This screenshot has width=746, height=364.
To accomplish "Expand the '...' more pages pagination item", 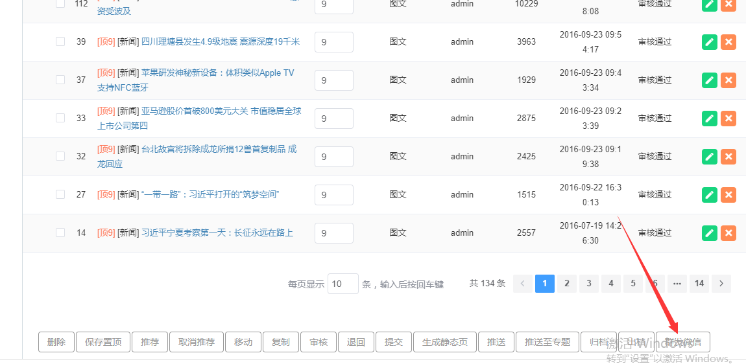I will [x=677, y=284].
